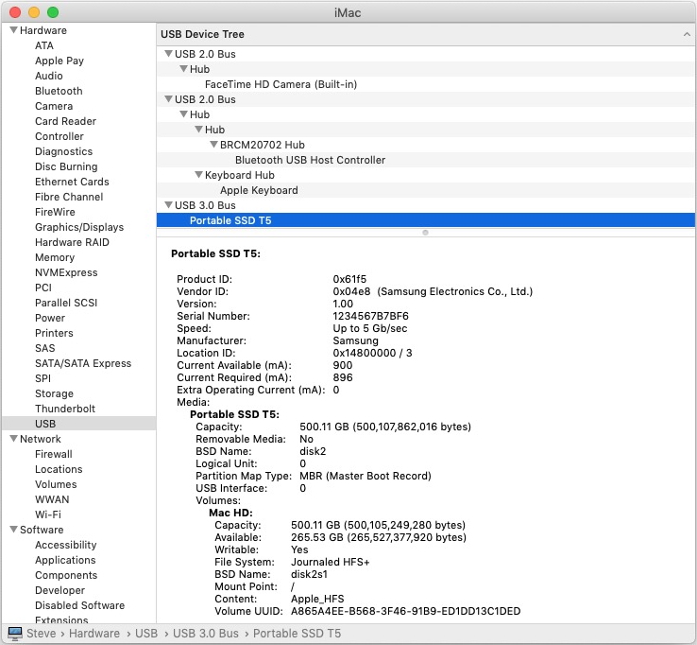Choose Wi-Fi under Network
Viewport: 697px width, 645px height.
tap(48, 514)
